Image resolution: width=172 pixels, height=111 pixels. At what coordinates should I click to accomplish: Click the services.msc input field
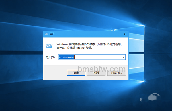click(91, 57)
